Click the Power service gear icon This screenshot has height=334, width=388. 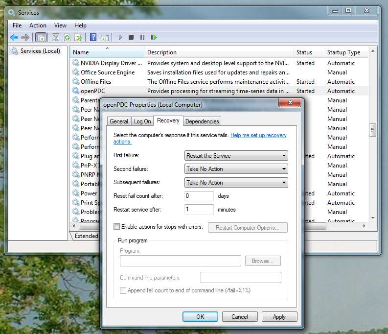click(x=76, y=193)
